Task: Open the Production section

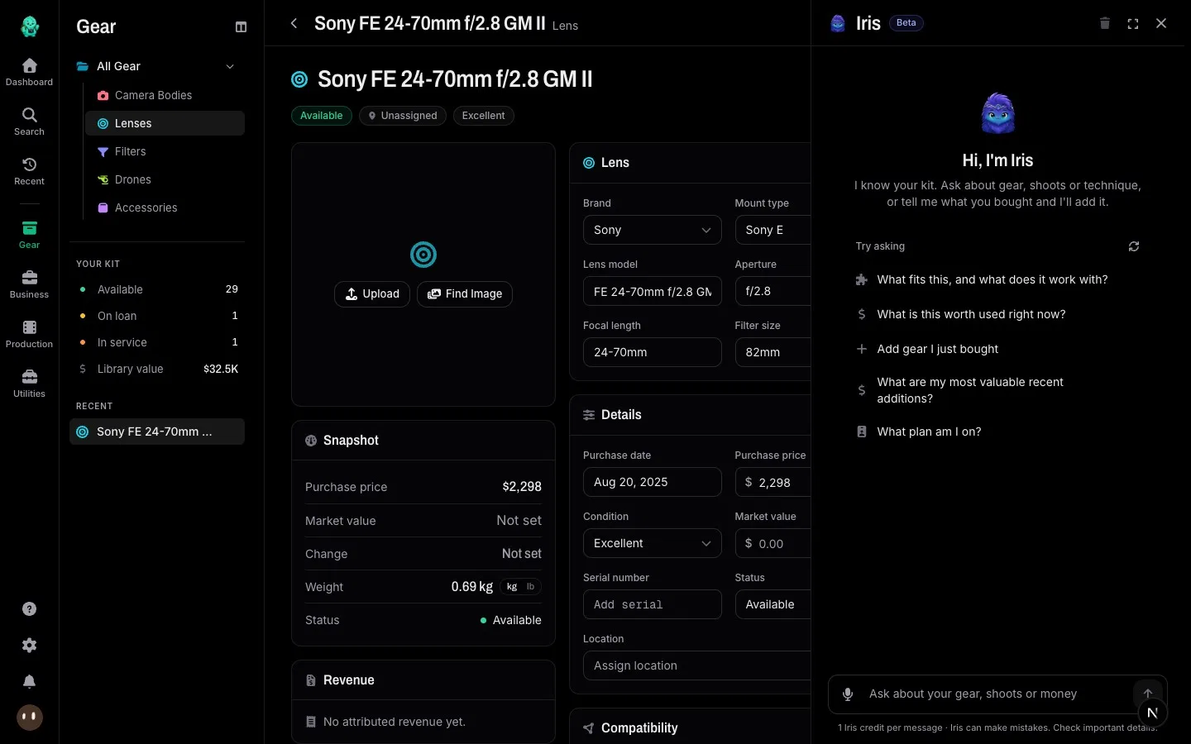Action: 29,334
